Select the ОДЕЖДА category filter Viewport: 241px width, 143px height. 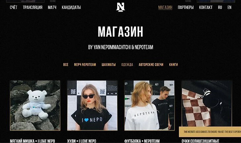tap(127, 65)
